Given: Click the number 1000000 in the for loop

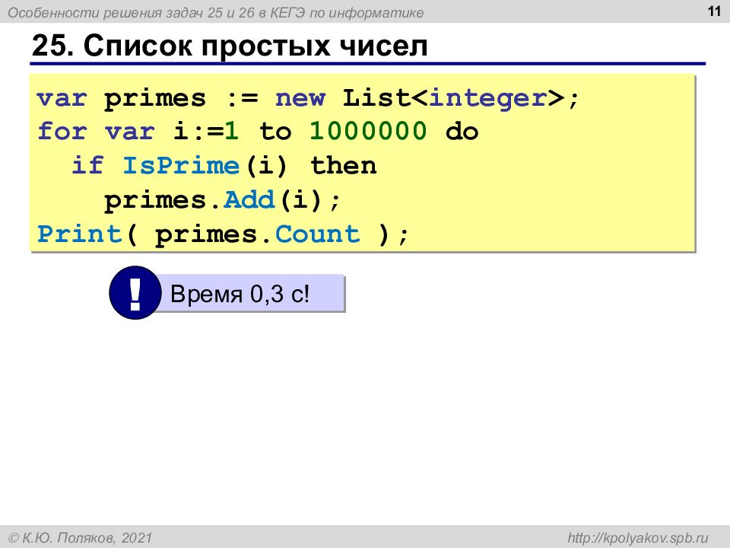Looking at the screenshot, I should tap(368, 131).
